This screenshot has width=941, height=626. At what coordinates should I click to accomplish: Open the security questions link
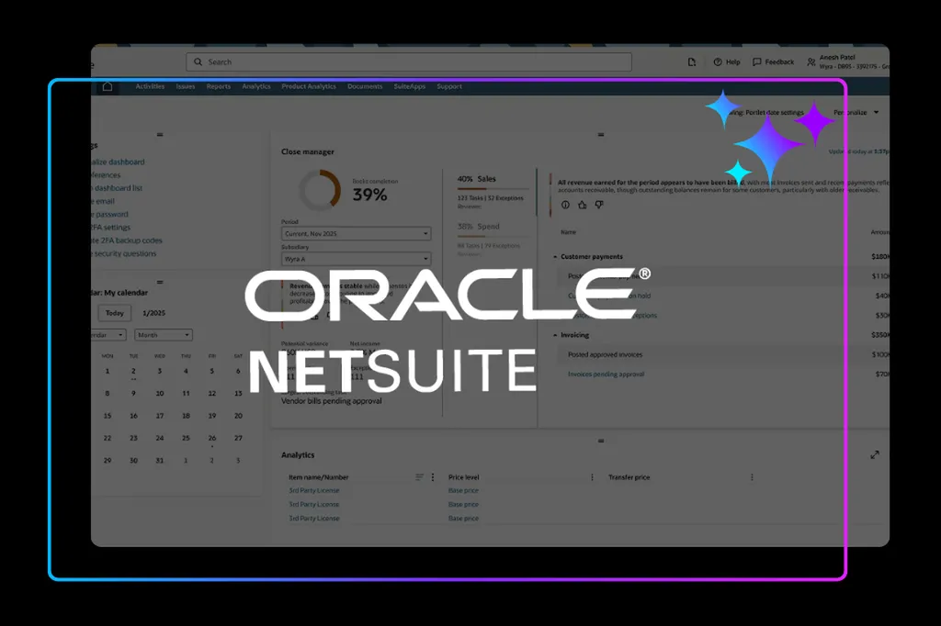(124, 253)
